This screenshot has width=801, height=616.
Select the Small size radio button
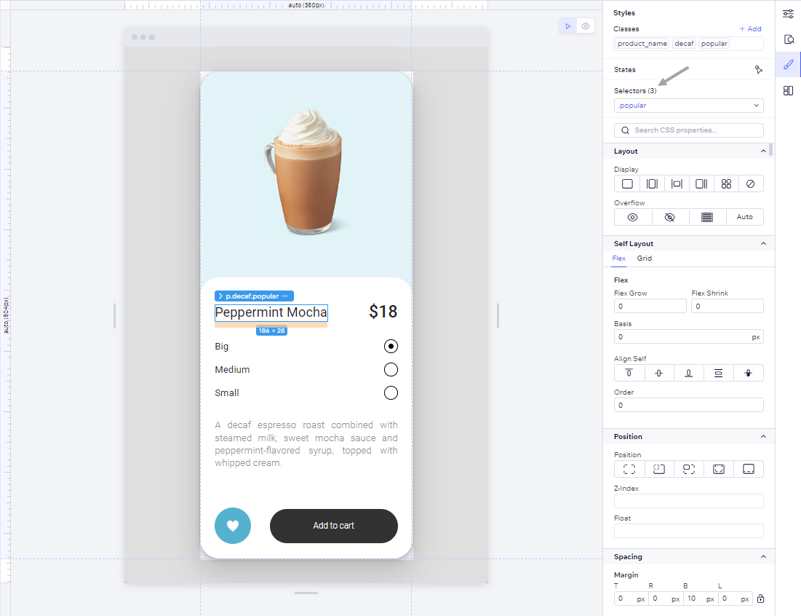(391, 392)
